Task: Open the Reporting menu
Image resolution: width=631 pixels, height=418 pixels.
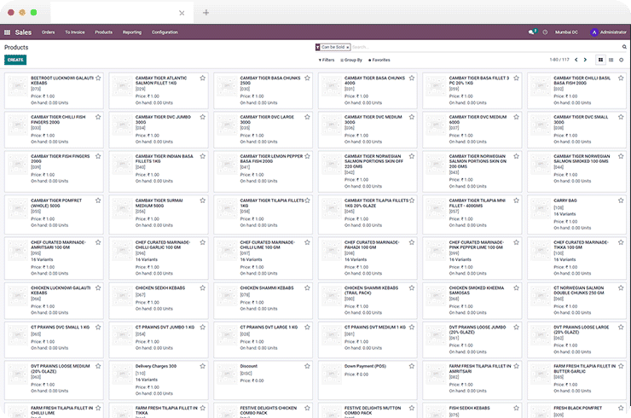Action: [132, 32]
